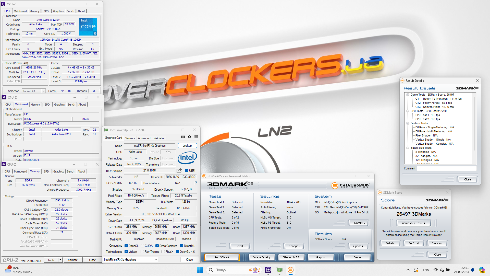
Task: Toggle the DirectCompute checkbox
Action: point(157,246)
